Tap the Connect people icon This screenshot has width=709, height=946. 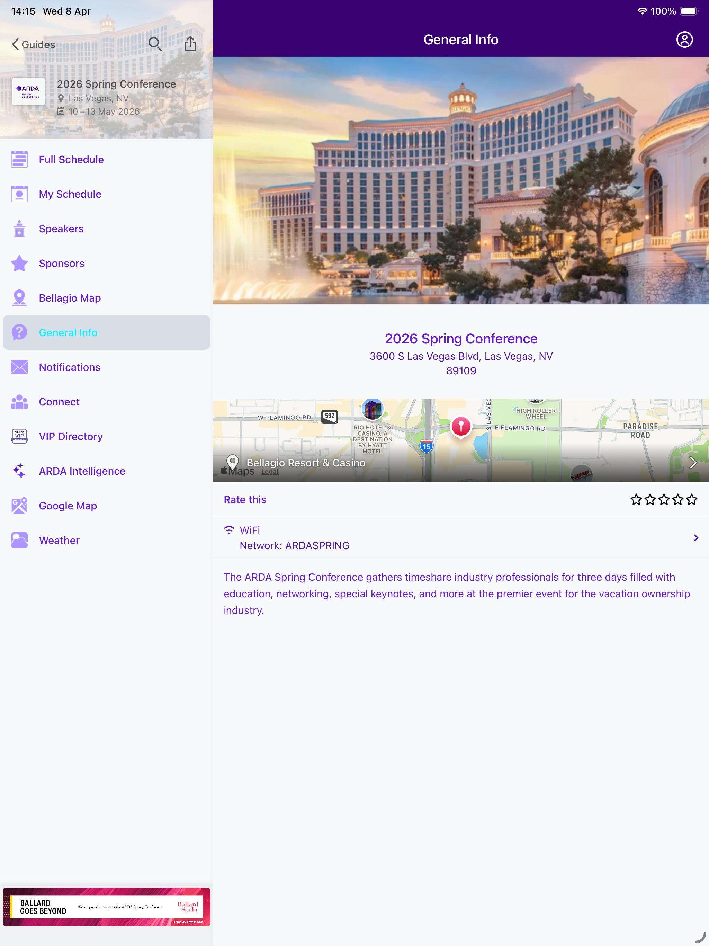pyautogui.click(x=19, y=402)
